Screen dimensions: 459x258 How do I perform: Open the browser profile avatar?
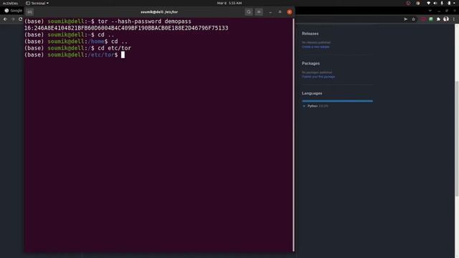(446, 19)
